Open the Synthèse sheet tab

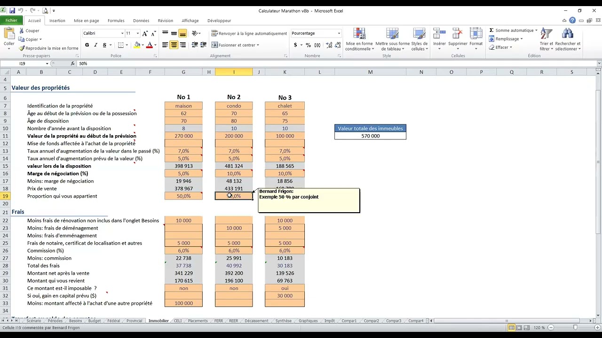[x=284, y=321]
